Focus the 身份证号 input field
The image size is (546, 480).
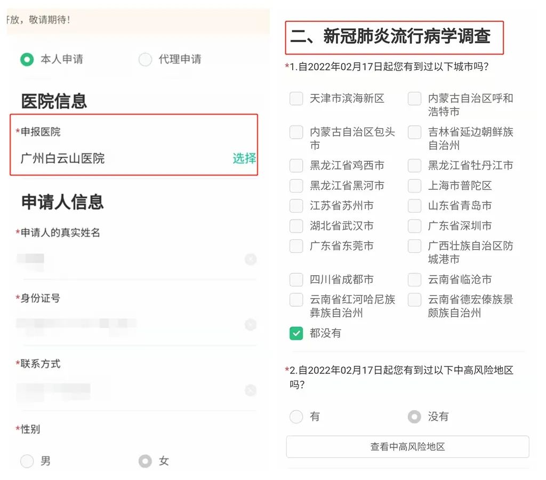[x=129, y=324]
